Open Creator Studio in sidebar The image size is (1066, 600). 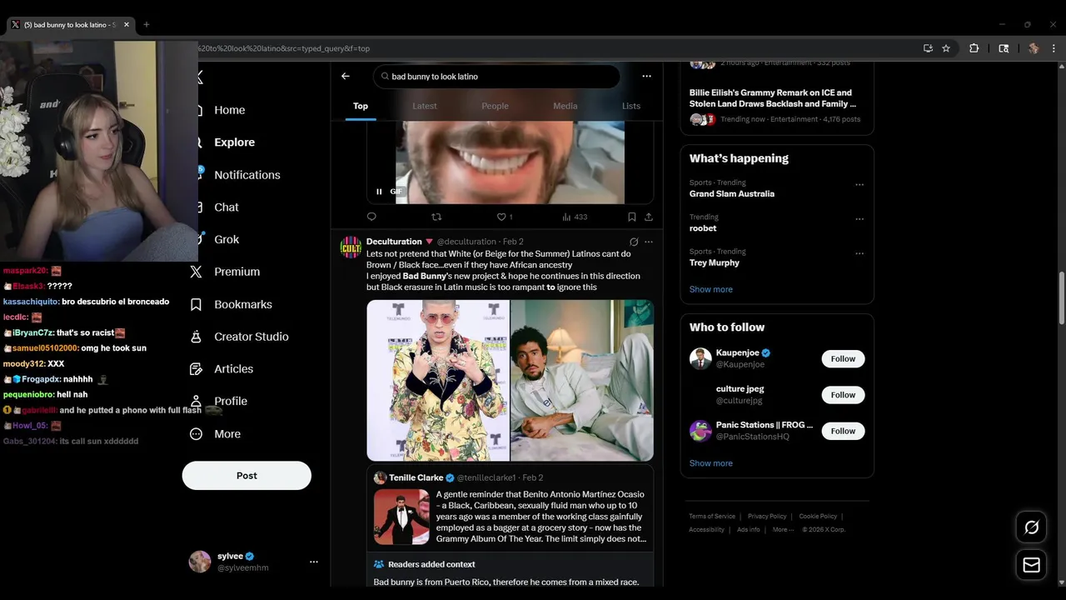coord(241,337)
